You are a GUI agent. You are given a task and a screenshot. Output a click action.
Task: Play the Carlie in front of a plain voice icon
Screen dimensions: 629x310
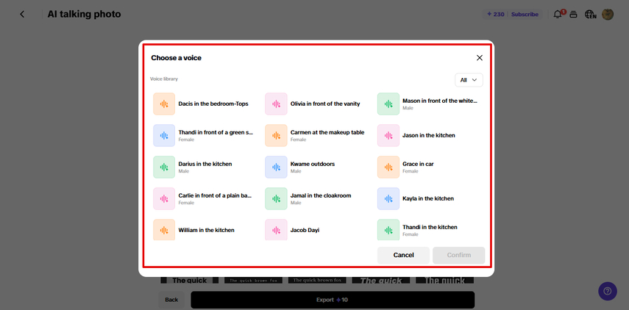(x=164, y=198)
